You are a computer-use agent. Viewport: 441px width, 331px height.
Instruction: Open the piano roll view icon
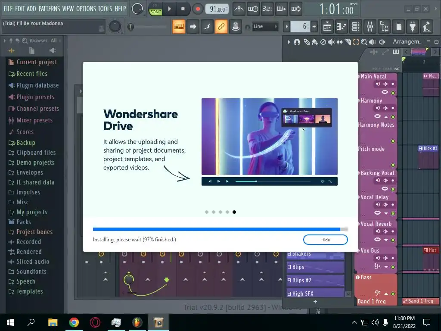[x=342, y=26]
